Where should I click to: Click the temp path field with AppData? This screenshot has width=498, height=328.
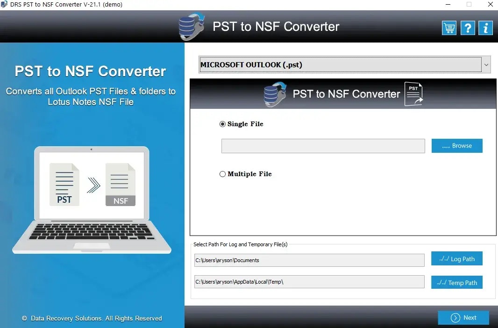click(x=309, y=282)
